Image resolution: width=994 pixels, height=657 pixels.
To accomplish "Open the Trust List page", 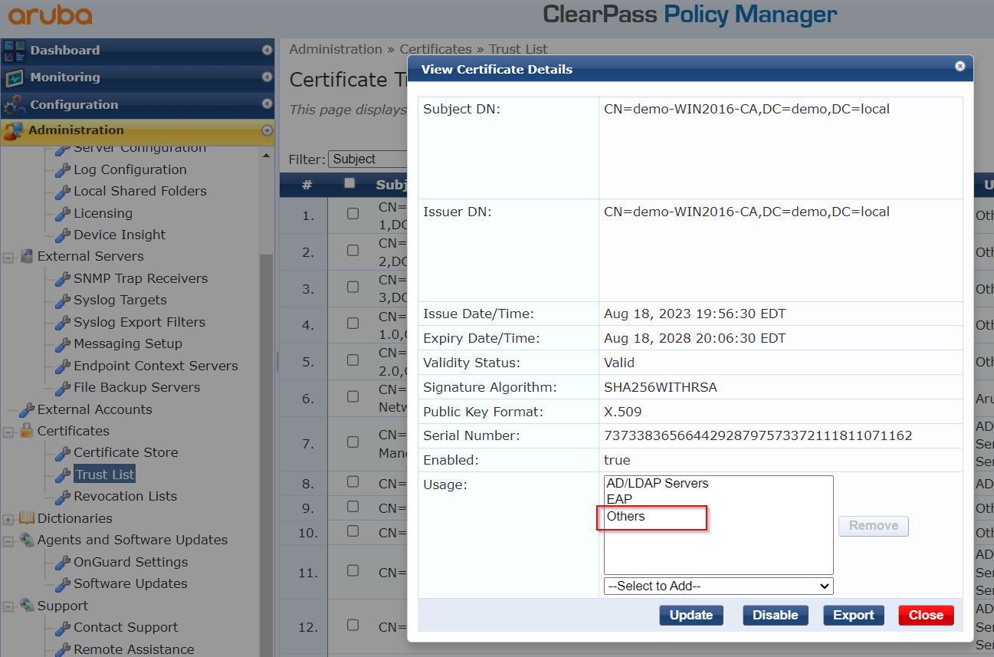I will pos(105,475).
